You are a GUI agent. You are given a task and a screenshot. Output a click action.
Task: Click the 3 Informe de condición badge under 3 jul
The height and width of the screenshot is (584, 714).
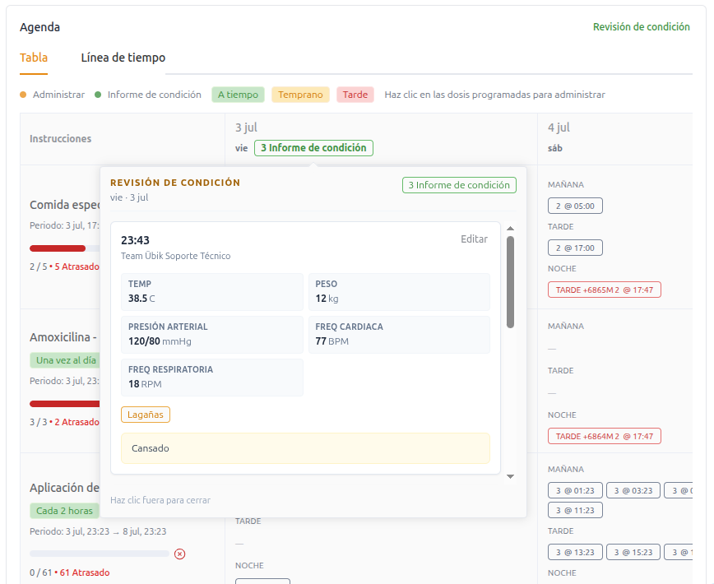313,148
